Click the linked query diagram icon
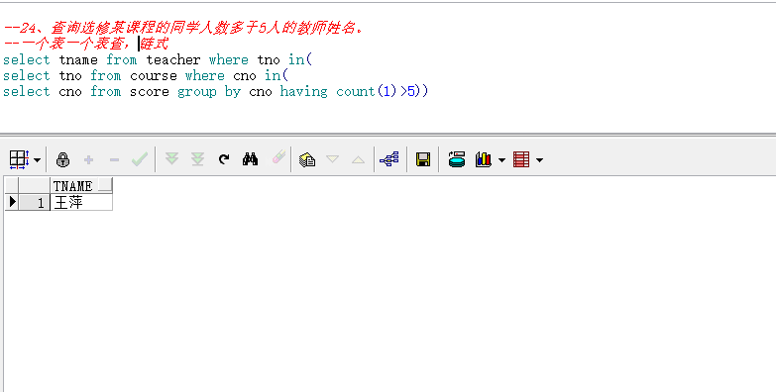This screenshot has width=776, height=392. (x=389, y=159)
